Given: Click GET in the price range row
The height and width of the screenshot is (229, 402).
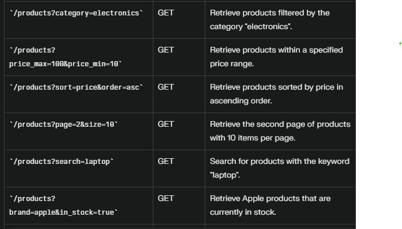Looking at the screenshot, I should coord(166,50).
